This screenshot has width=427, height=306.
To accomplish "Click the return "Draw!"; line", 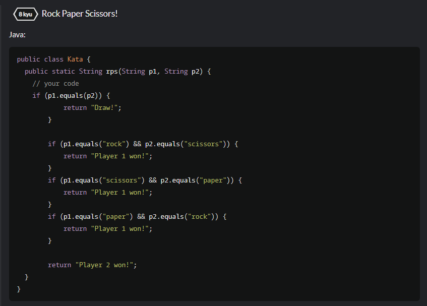I will 92,108.
